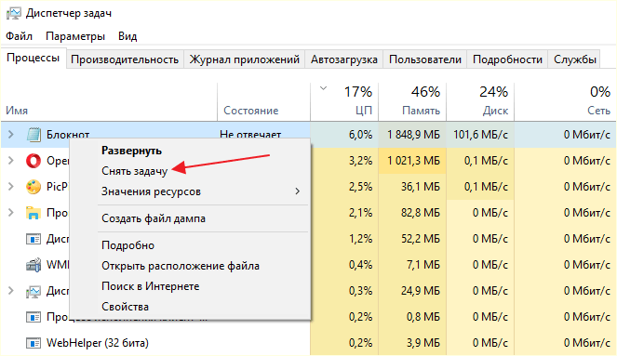Click the 1 021,3 МБ memory cell

pyautogui.click(x=412, y=161)
